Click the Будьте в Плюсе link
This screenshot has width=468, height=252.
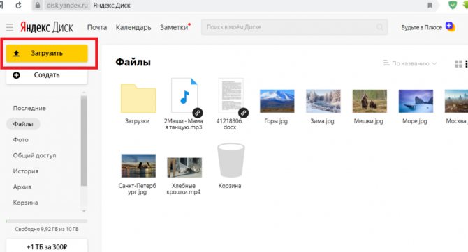[x=421, y=27]
